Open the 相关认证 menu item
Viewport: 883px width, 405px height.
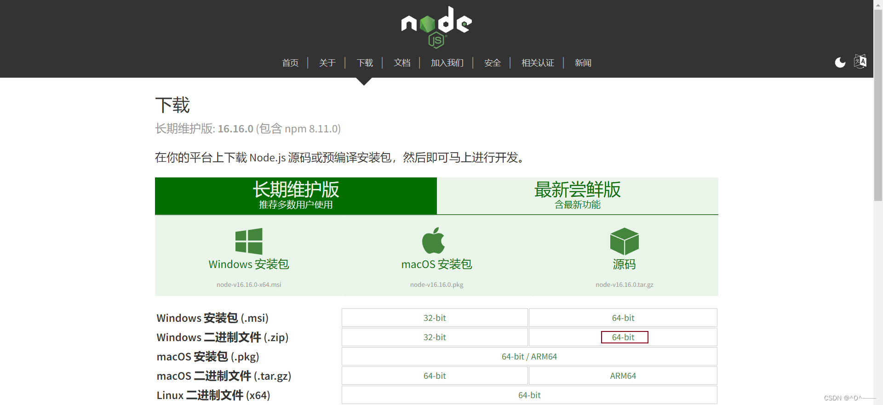538,63
